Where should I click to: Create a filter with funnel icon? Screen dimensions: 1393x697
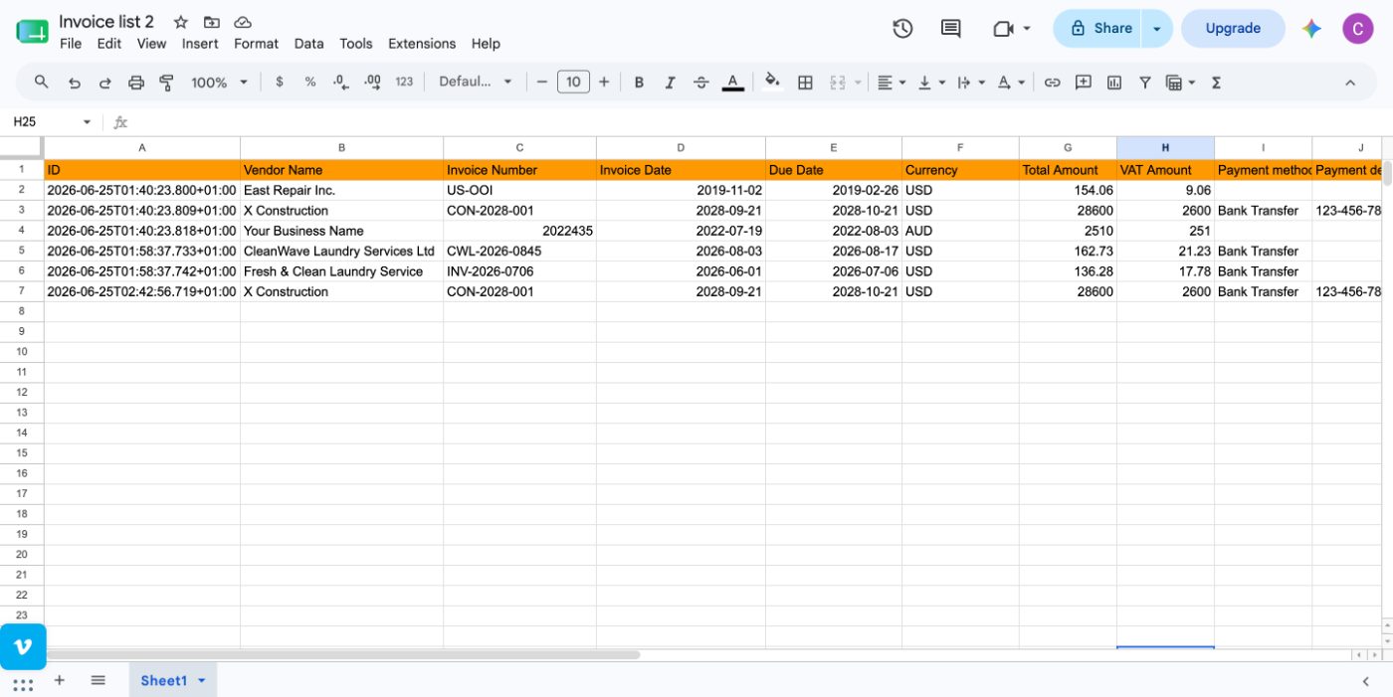(x=1145, y=83)
